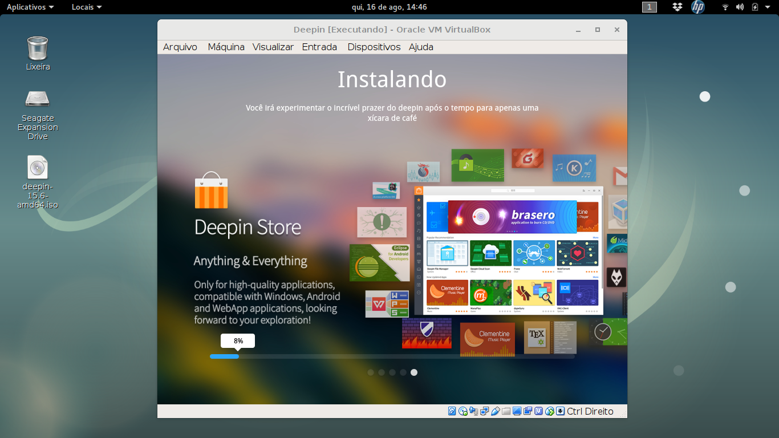Click the optical disc status icon
The height and width of the screenshot is (438, 779).
coord(463,411)
